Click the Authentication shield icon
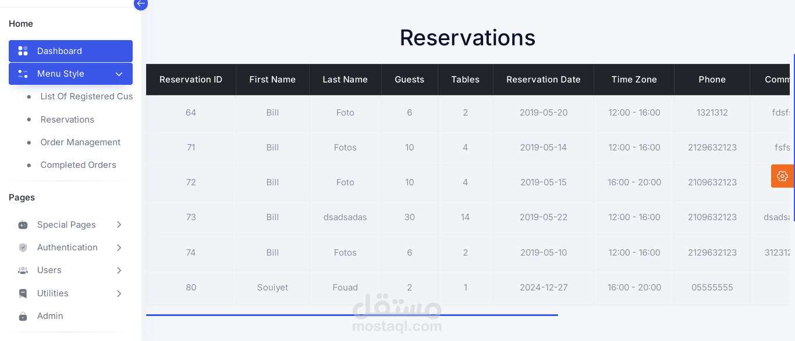This screenshot has height=341, width=795. pyautogui.click(x=23, y=247)
